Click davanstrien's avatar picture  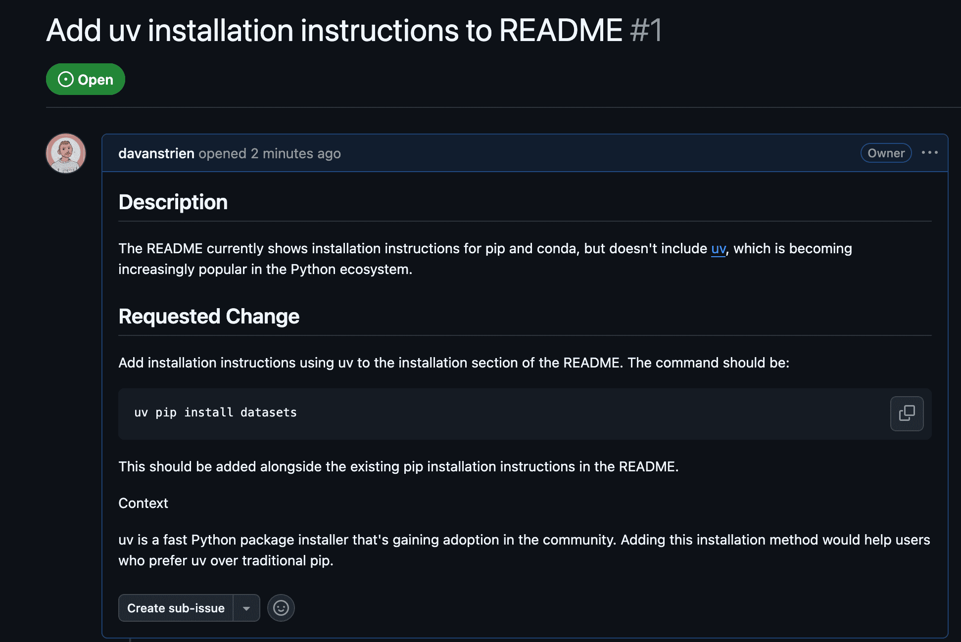tap(65, 153)
